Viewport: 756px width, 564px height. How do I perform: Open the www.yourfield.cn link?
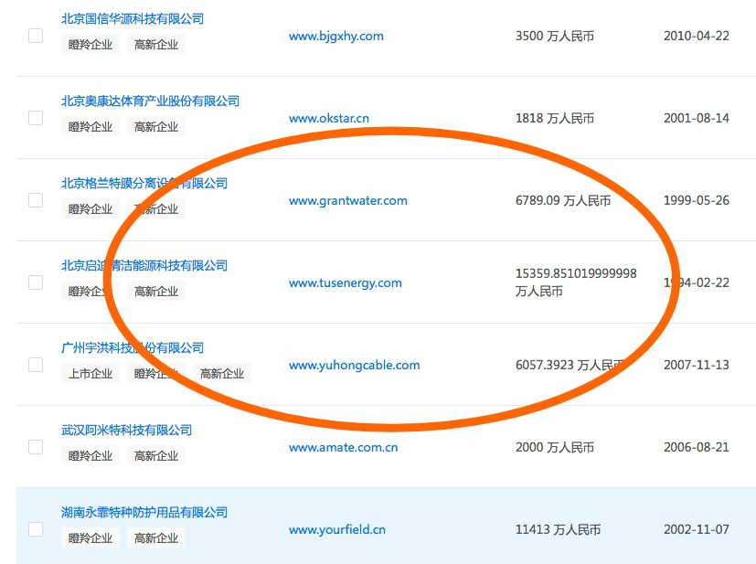(x=336, y=529)
